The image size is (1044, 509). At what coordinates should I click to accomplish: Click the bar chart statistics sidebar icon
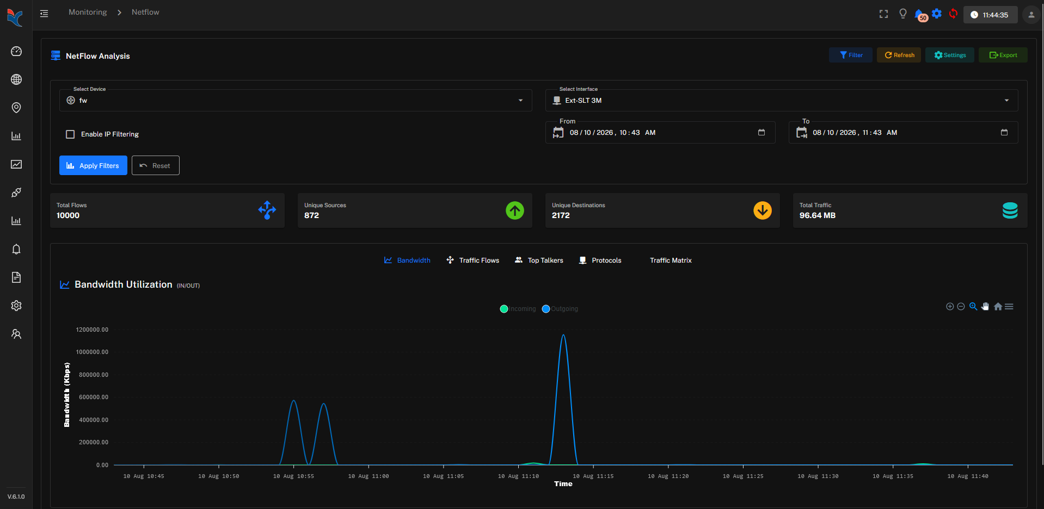[16, 136]
